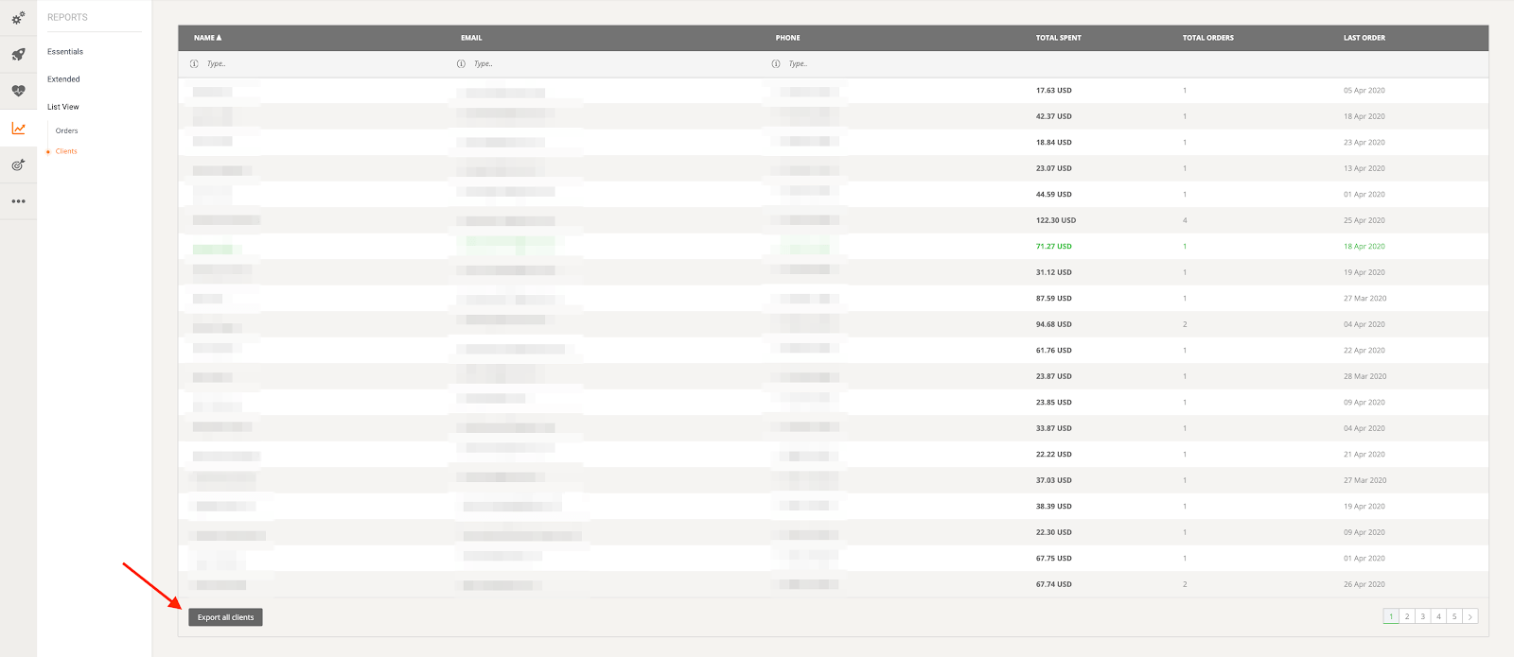Select the 26 Apr 2020 last order date
Screen dimensions: 1514x657
[1364, 584]
